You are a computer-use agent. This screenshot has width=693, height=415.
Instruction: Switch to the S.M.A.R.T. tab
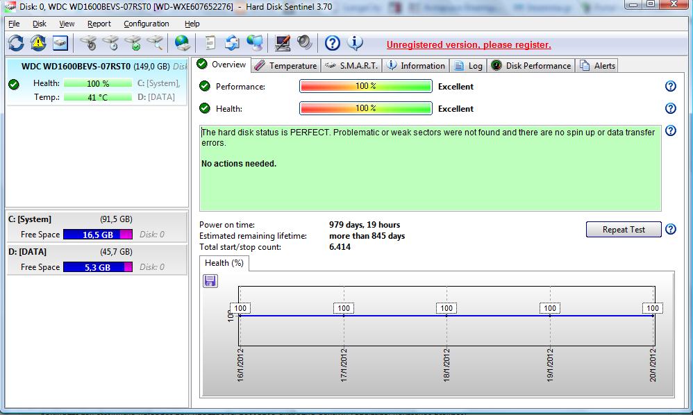(351, 66)
